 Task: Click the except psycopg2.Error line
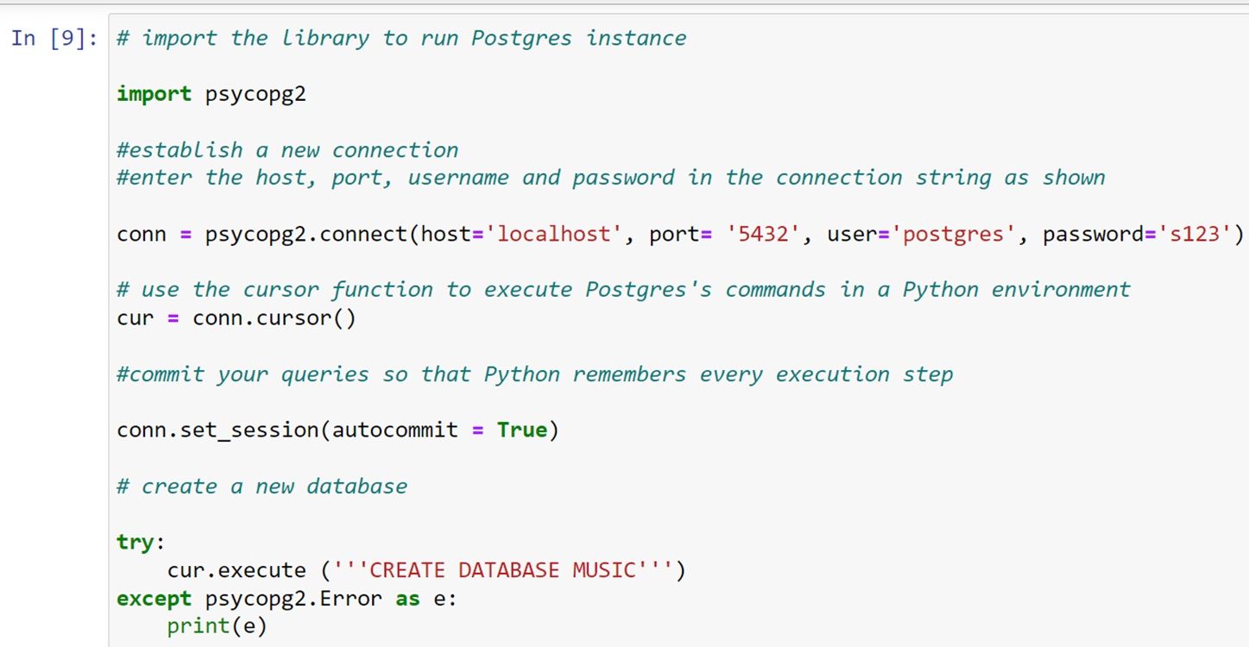(x=285, y=598)
